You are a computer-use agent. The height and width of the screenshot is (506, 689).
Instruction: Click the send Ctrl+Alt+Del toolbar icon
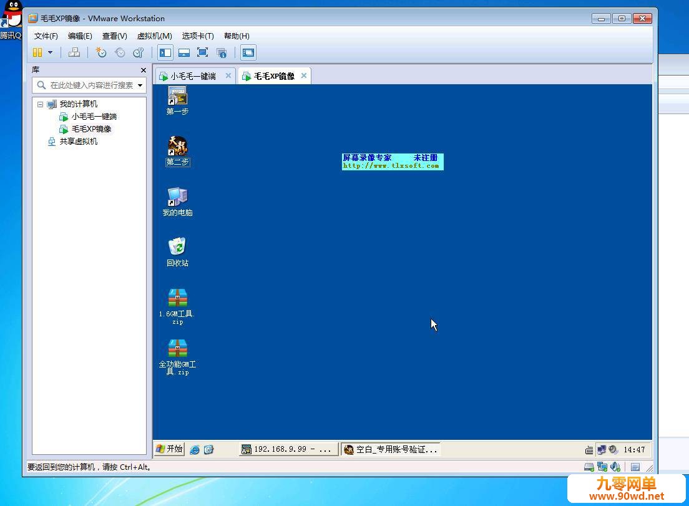pyautogui.click(x=74, y=52)
